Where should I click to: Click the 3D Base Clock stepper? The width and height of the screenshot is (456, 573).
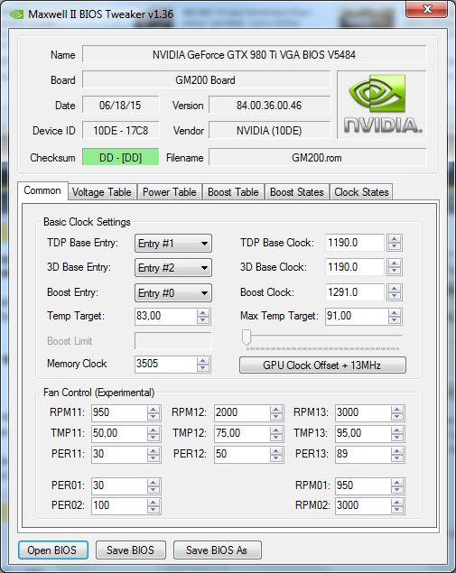(395, 267)
